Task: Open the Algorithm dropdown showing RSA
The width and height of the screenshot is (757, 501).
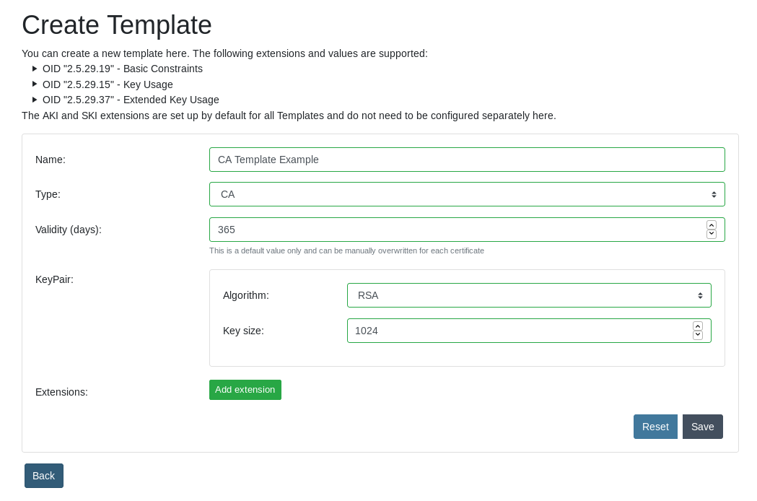Action: click(x=528, y=295)
